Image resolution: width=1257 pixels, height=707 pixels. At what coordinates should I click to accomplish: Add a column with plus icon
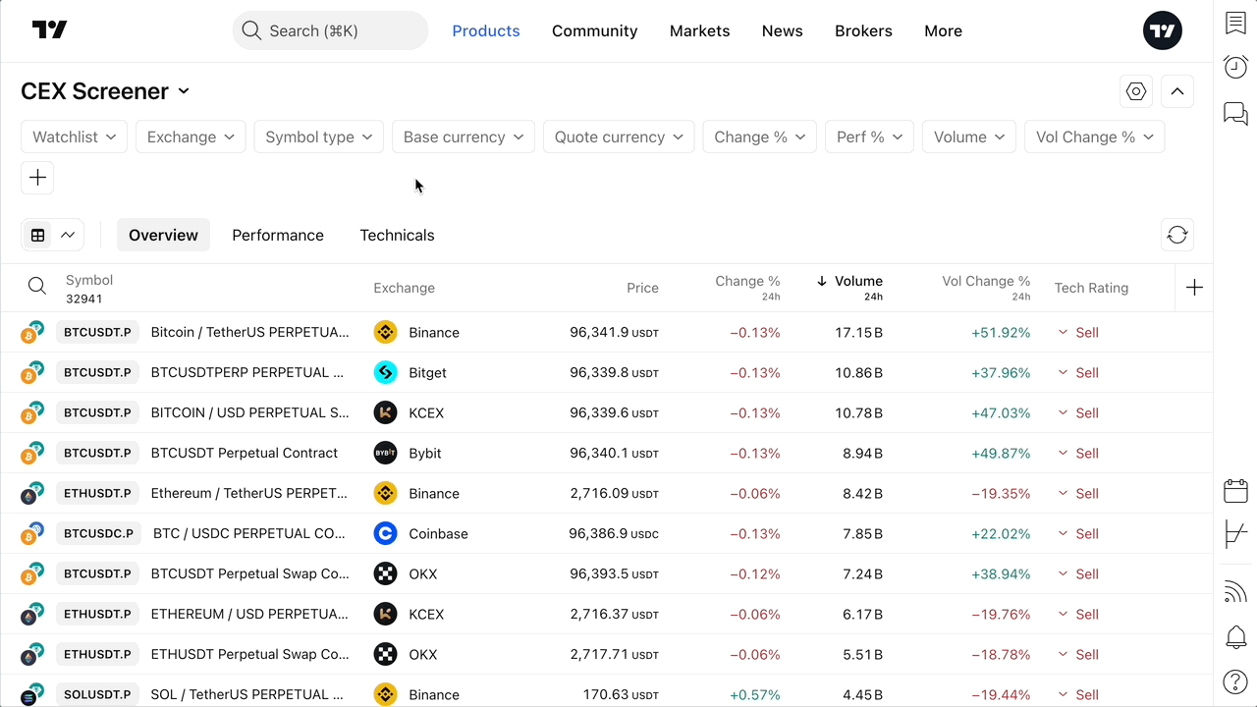point(1194,288)
